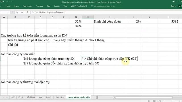Open the Quick Access Toolbar customize dropdown
Viewport: 182px width, 102px height.
point(12,2)
